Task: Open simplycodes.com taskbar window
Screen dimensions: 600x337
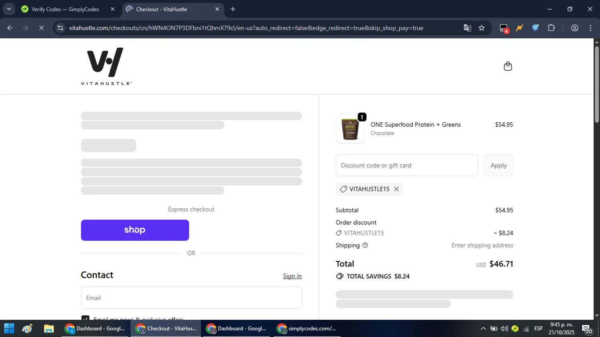Action: [x=307, y=329]
